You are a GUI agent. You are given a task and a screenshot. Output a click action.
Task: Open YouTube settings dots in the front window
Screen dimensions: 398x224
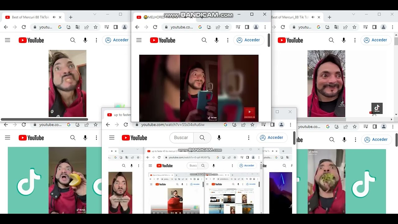point(228,40)
